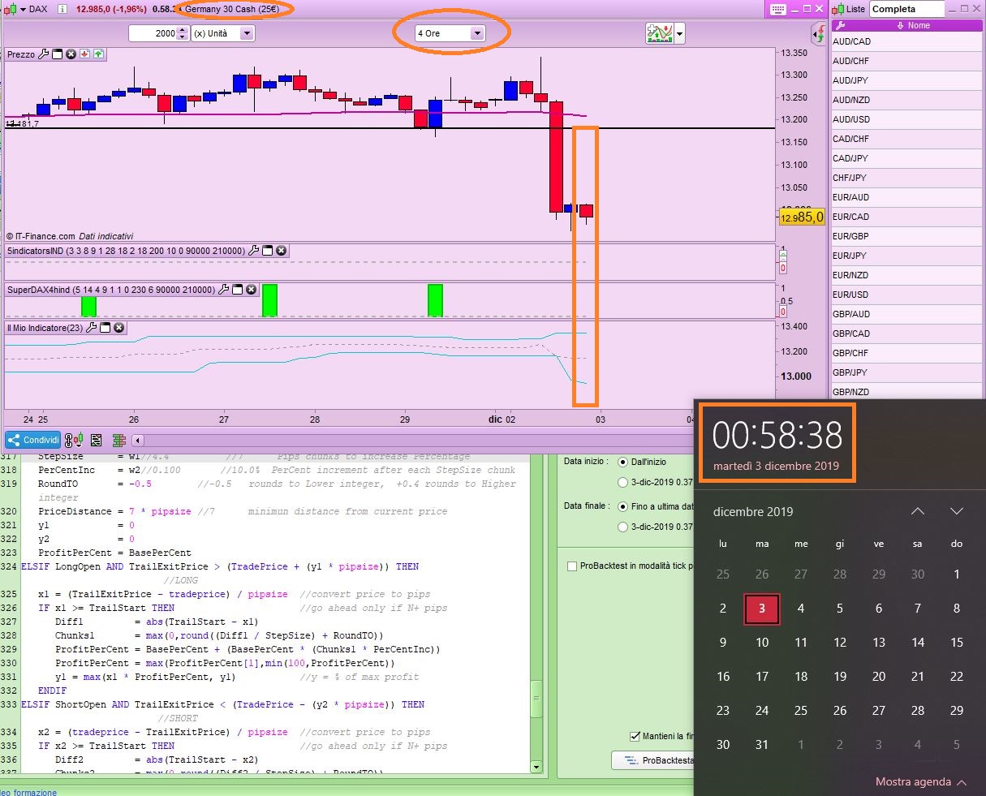This screenshot has width=986, height=796.
Task: Click the wrench icon in Liste header
Action: point(840,25)
